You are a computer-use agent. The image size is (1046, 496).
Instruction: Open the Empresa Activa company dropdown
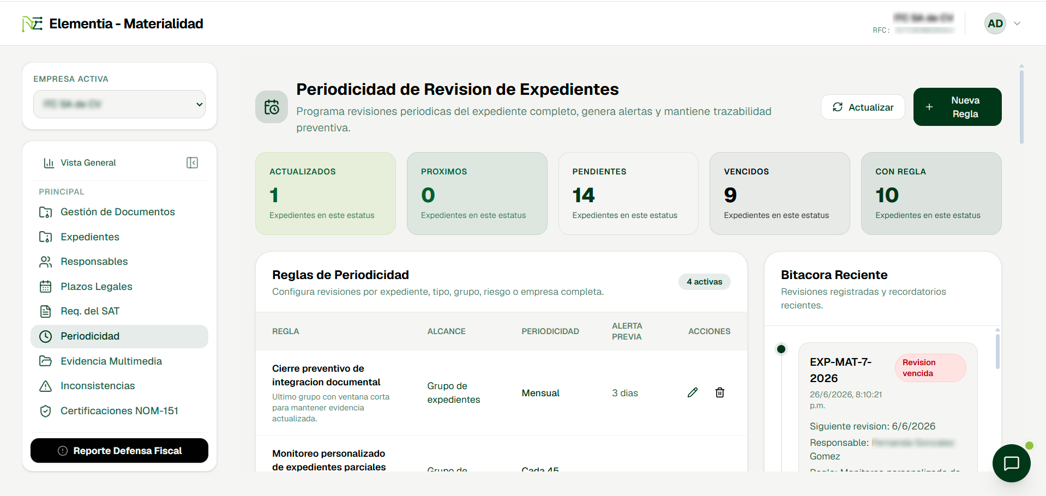click(x=119, y=104)
